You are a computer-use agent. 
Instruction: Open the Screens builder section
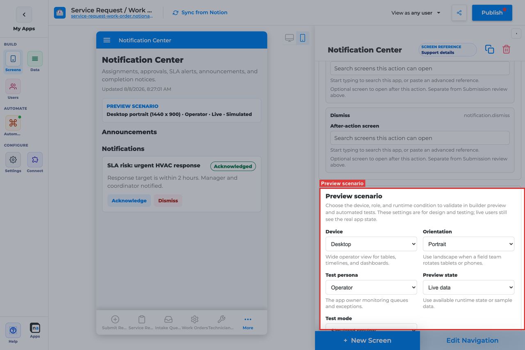click(x=13, y=62)
